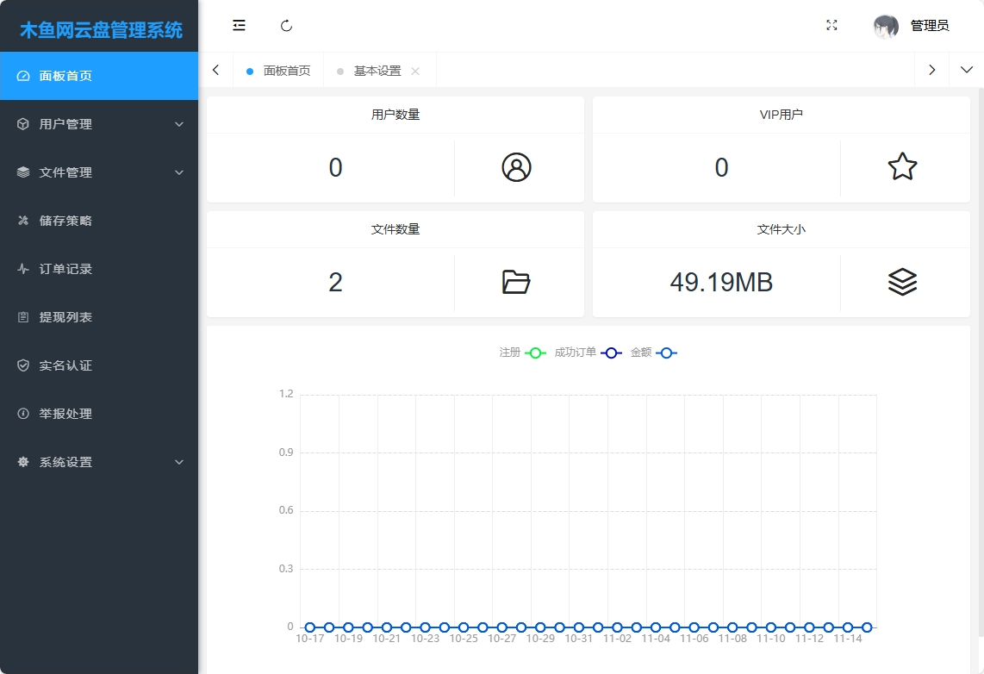The image size is (984, 674).
Task: Collapse sidebar with the menu fold icon
Action: pyautogui.click(x=239, y=26)
